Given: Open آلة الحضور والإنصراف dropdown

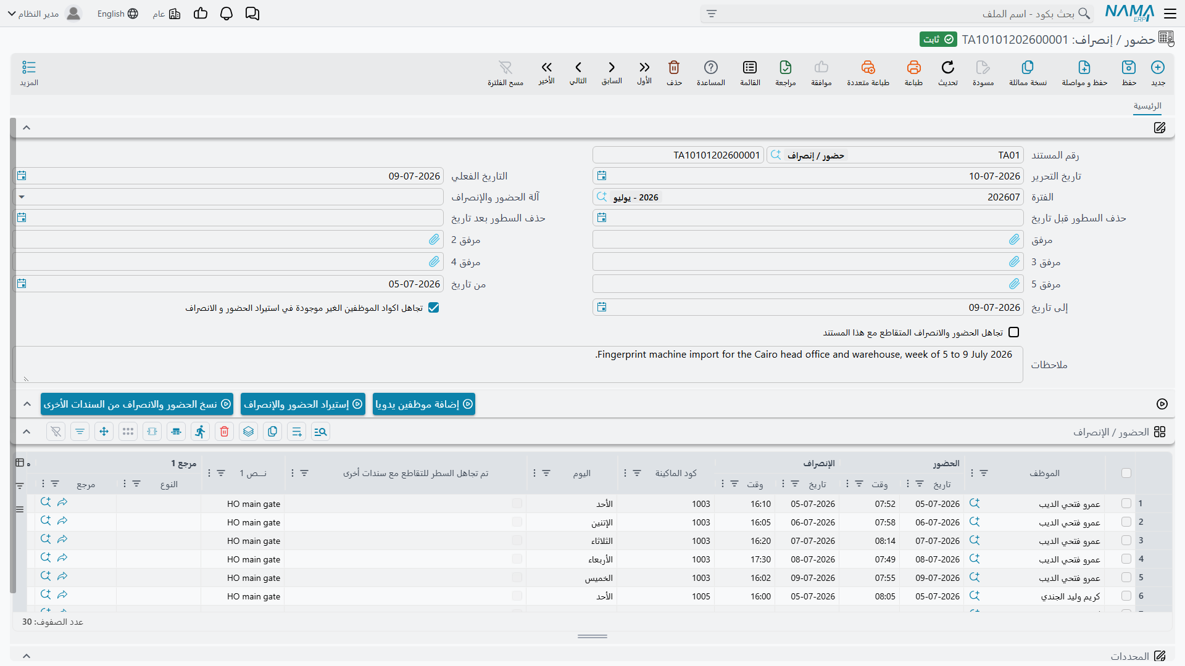Looking at the screenshot, I should coord(22,197).
